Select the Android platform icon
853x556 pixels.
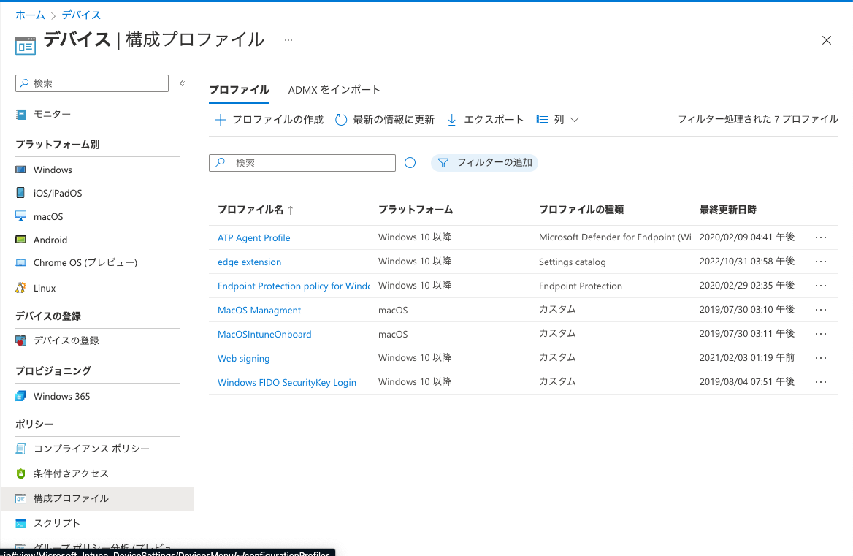pyautogui.click(x=20, y=240)
